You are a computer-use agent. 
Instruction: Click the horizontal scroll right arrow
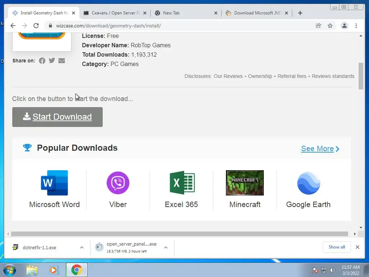point(355,234)
